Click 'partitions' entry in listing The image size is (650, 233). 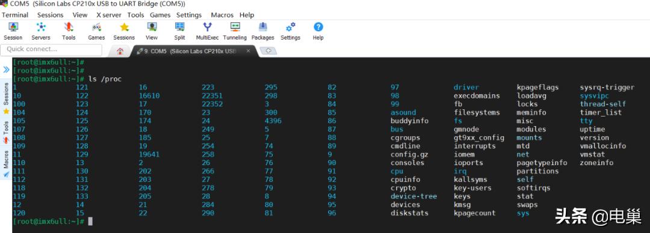pos(537,171)
